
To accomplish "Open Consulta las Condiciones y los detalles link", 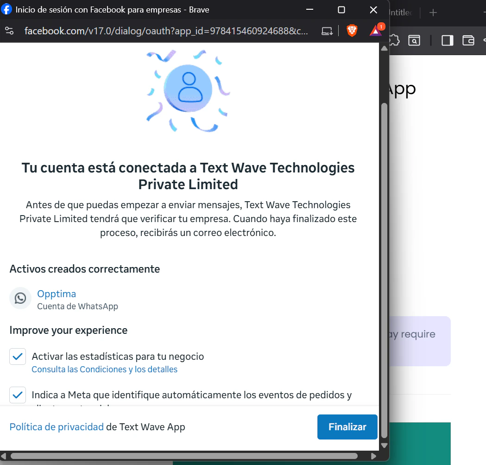I will point(104,369).
